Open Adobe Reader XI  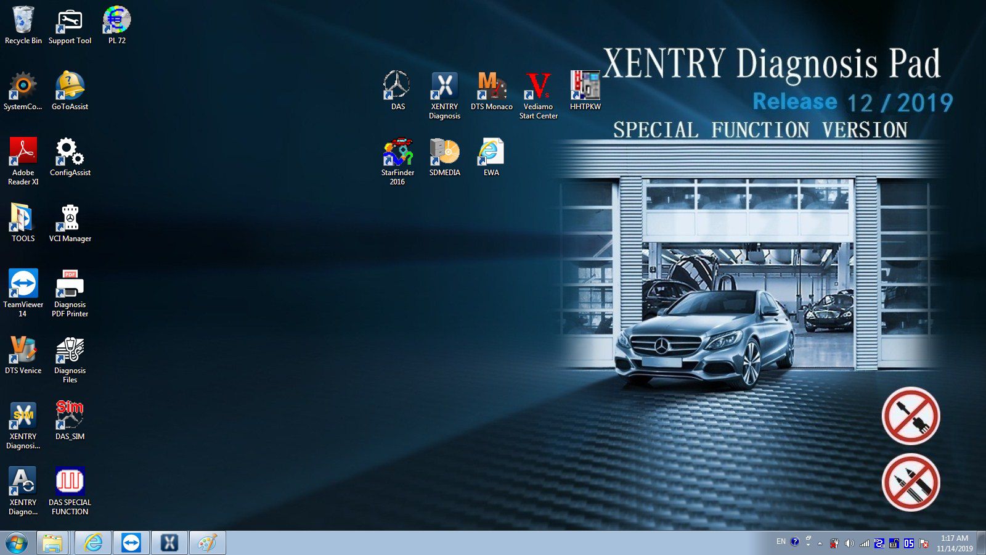click(23, 162)
